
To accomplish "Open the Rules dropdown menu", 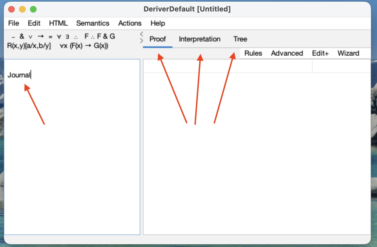I will pyautogui.click(x=253, y=53).
